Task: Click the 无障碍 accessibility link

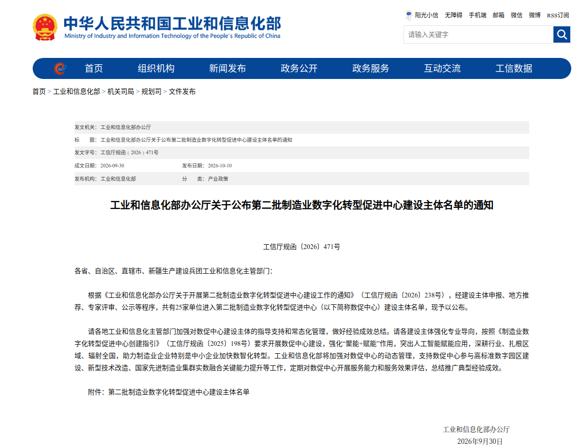Action: (x=453, y=15)
